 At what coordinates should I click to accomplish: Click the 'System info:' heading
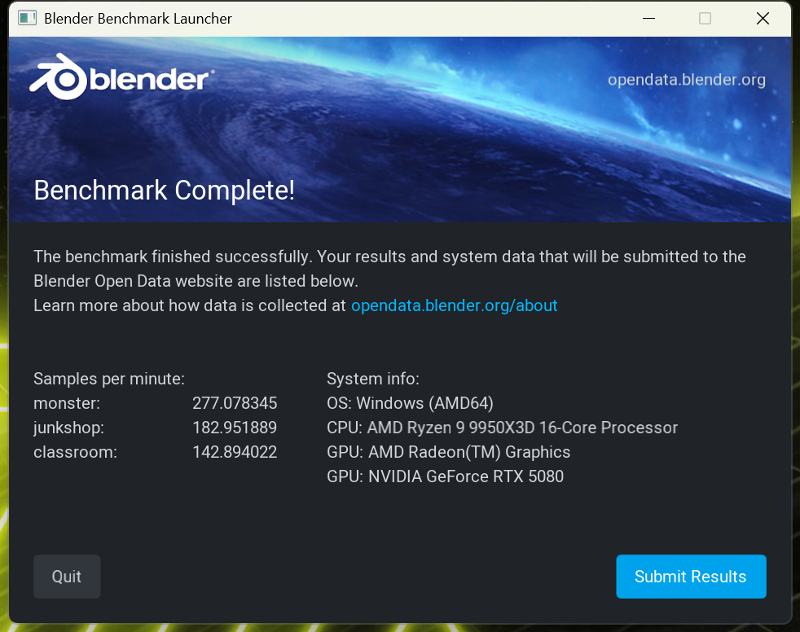(x=373, y=379)
